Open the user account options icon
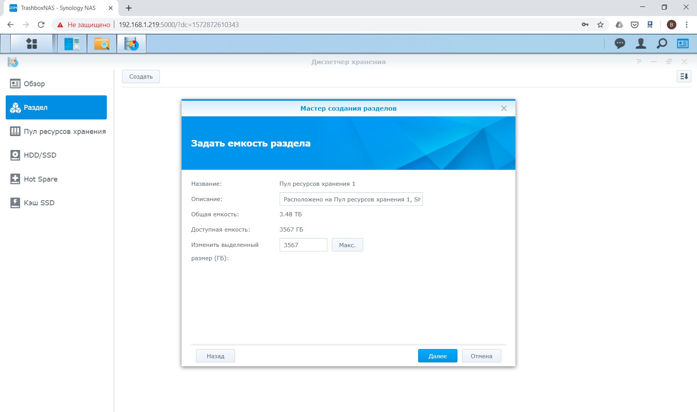 [x=641, y=43]
